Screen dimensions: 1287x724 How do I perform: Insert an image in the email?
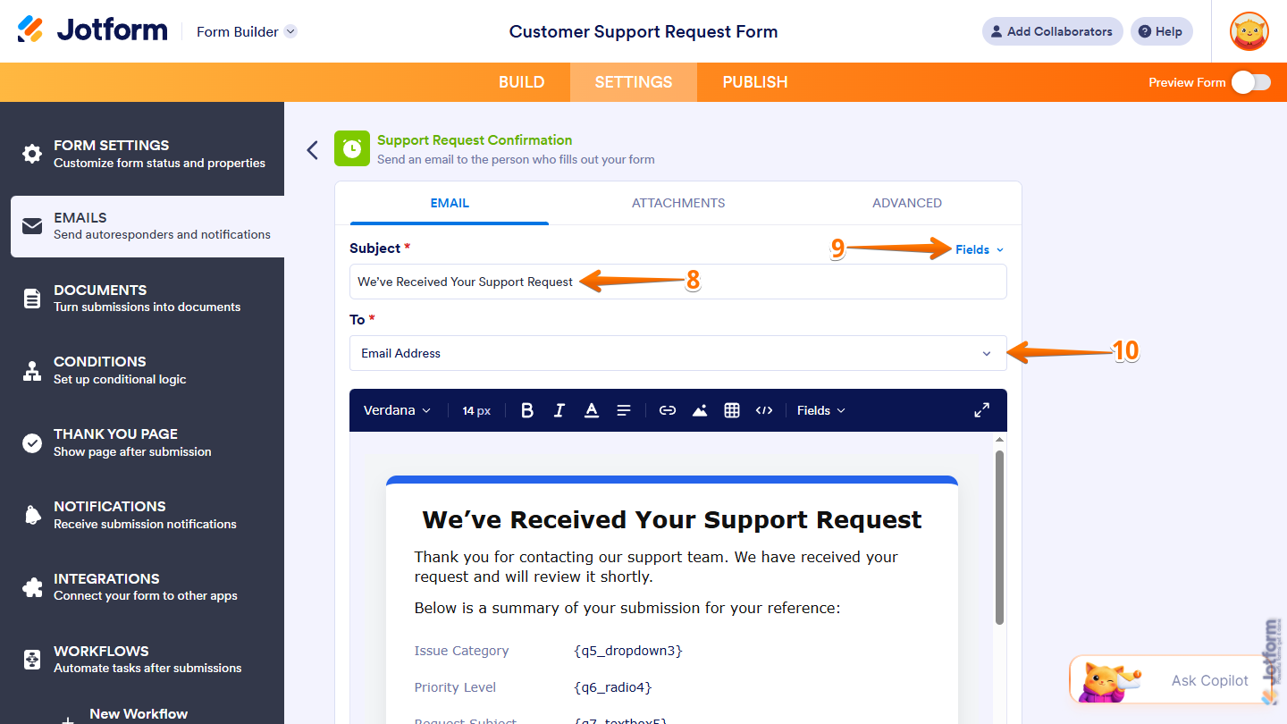(x=700, y=410)
